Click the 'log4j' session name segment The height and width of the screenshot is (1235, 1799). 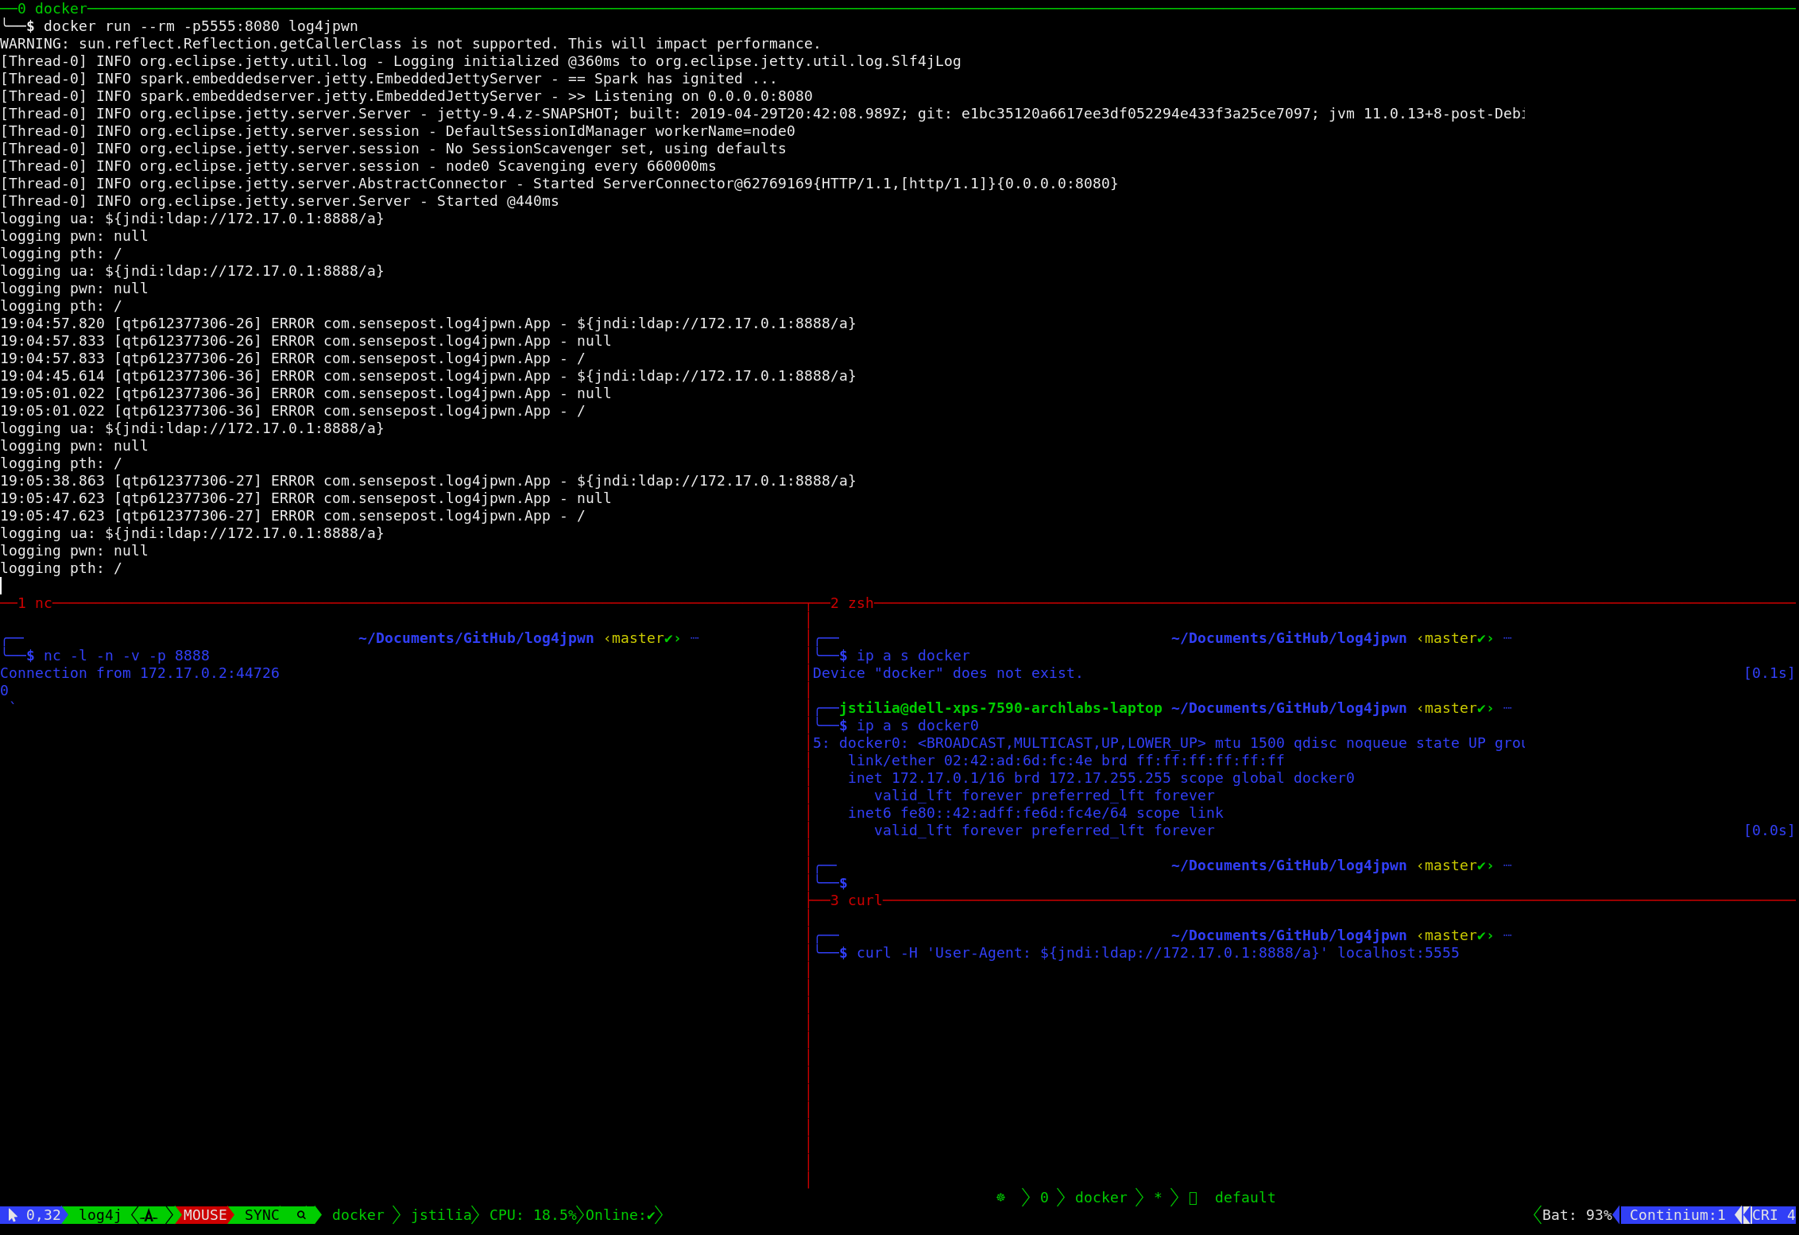pos(100,1215)
